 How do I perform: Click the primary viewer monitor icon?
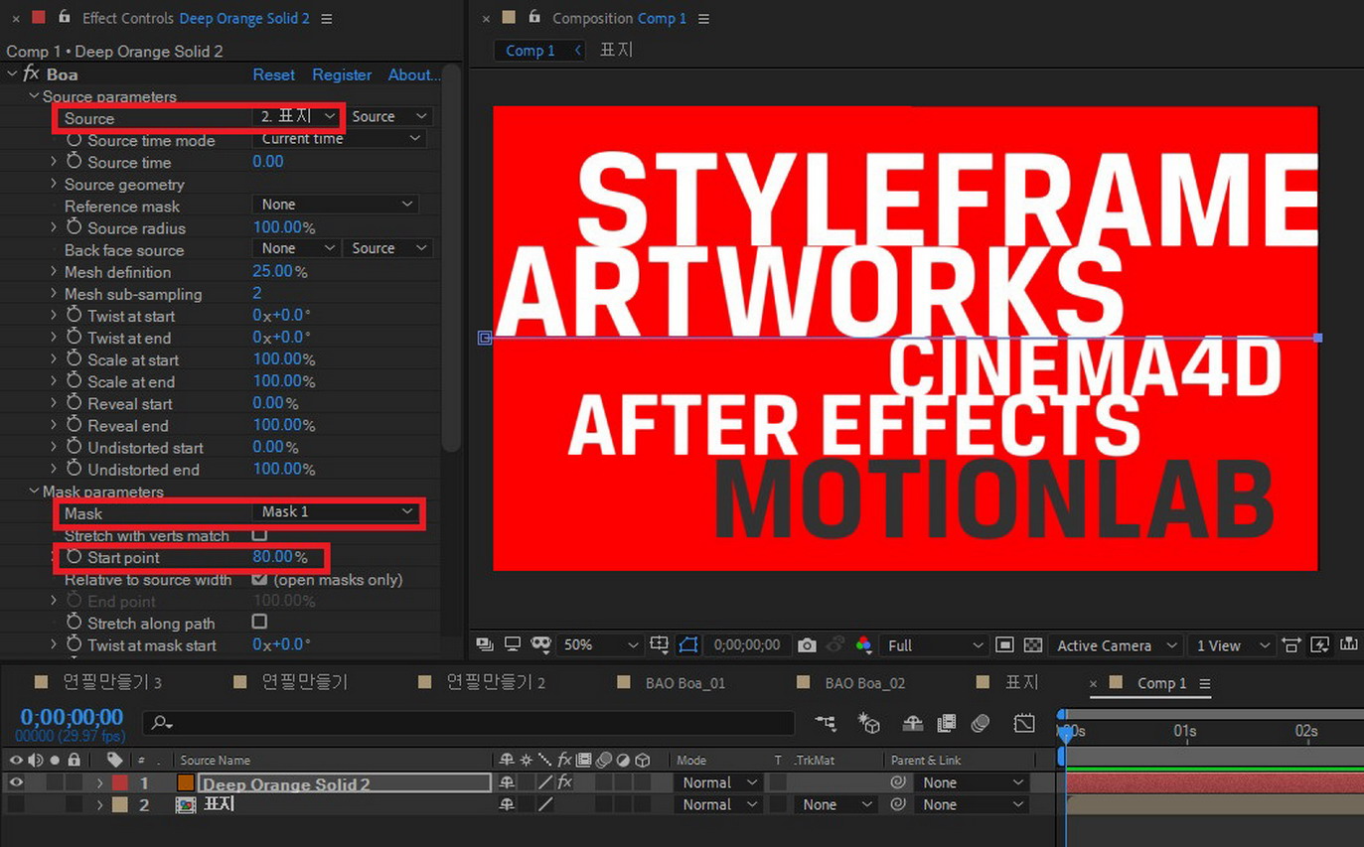(513, 644)
